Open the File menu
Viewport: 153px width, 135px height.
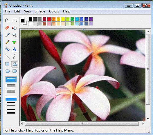pos(8,11)
